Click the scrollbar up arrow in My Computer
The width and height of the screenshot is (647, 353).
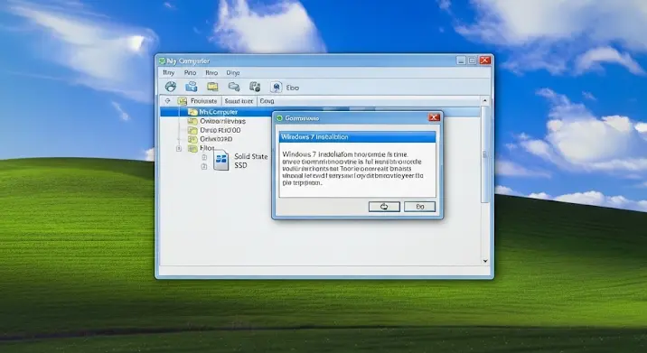click(x=485, y=100)
